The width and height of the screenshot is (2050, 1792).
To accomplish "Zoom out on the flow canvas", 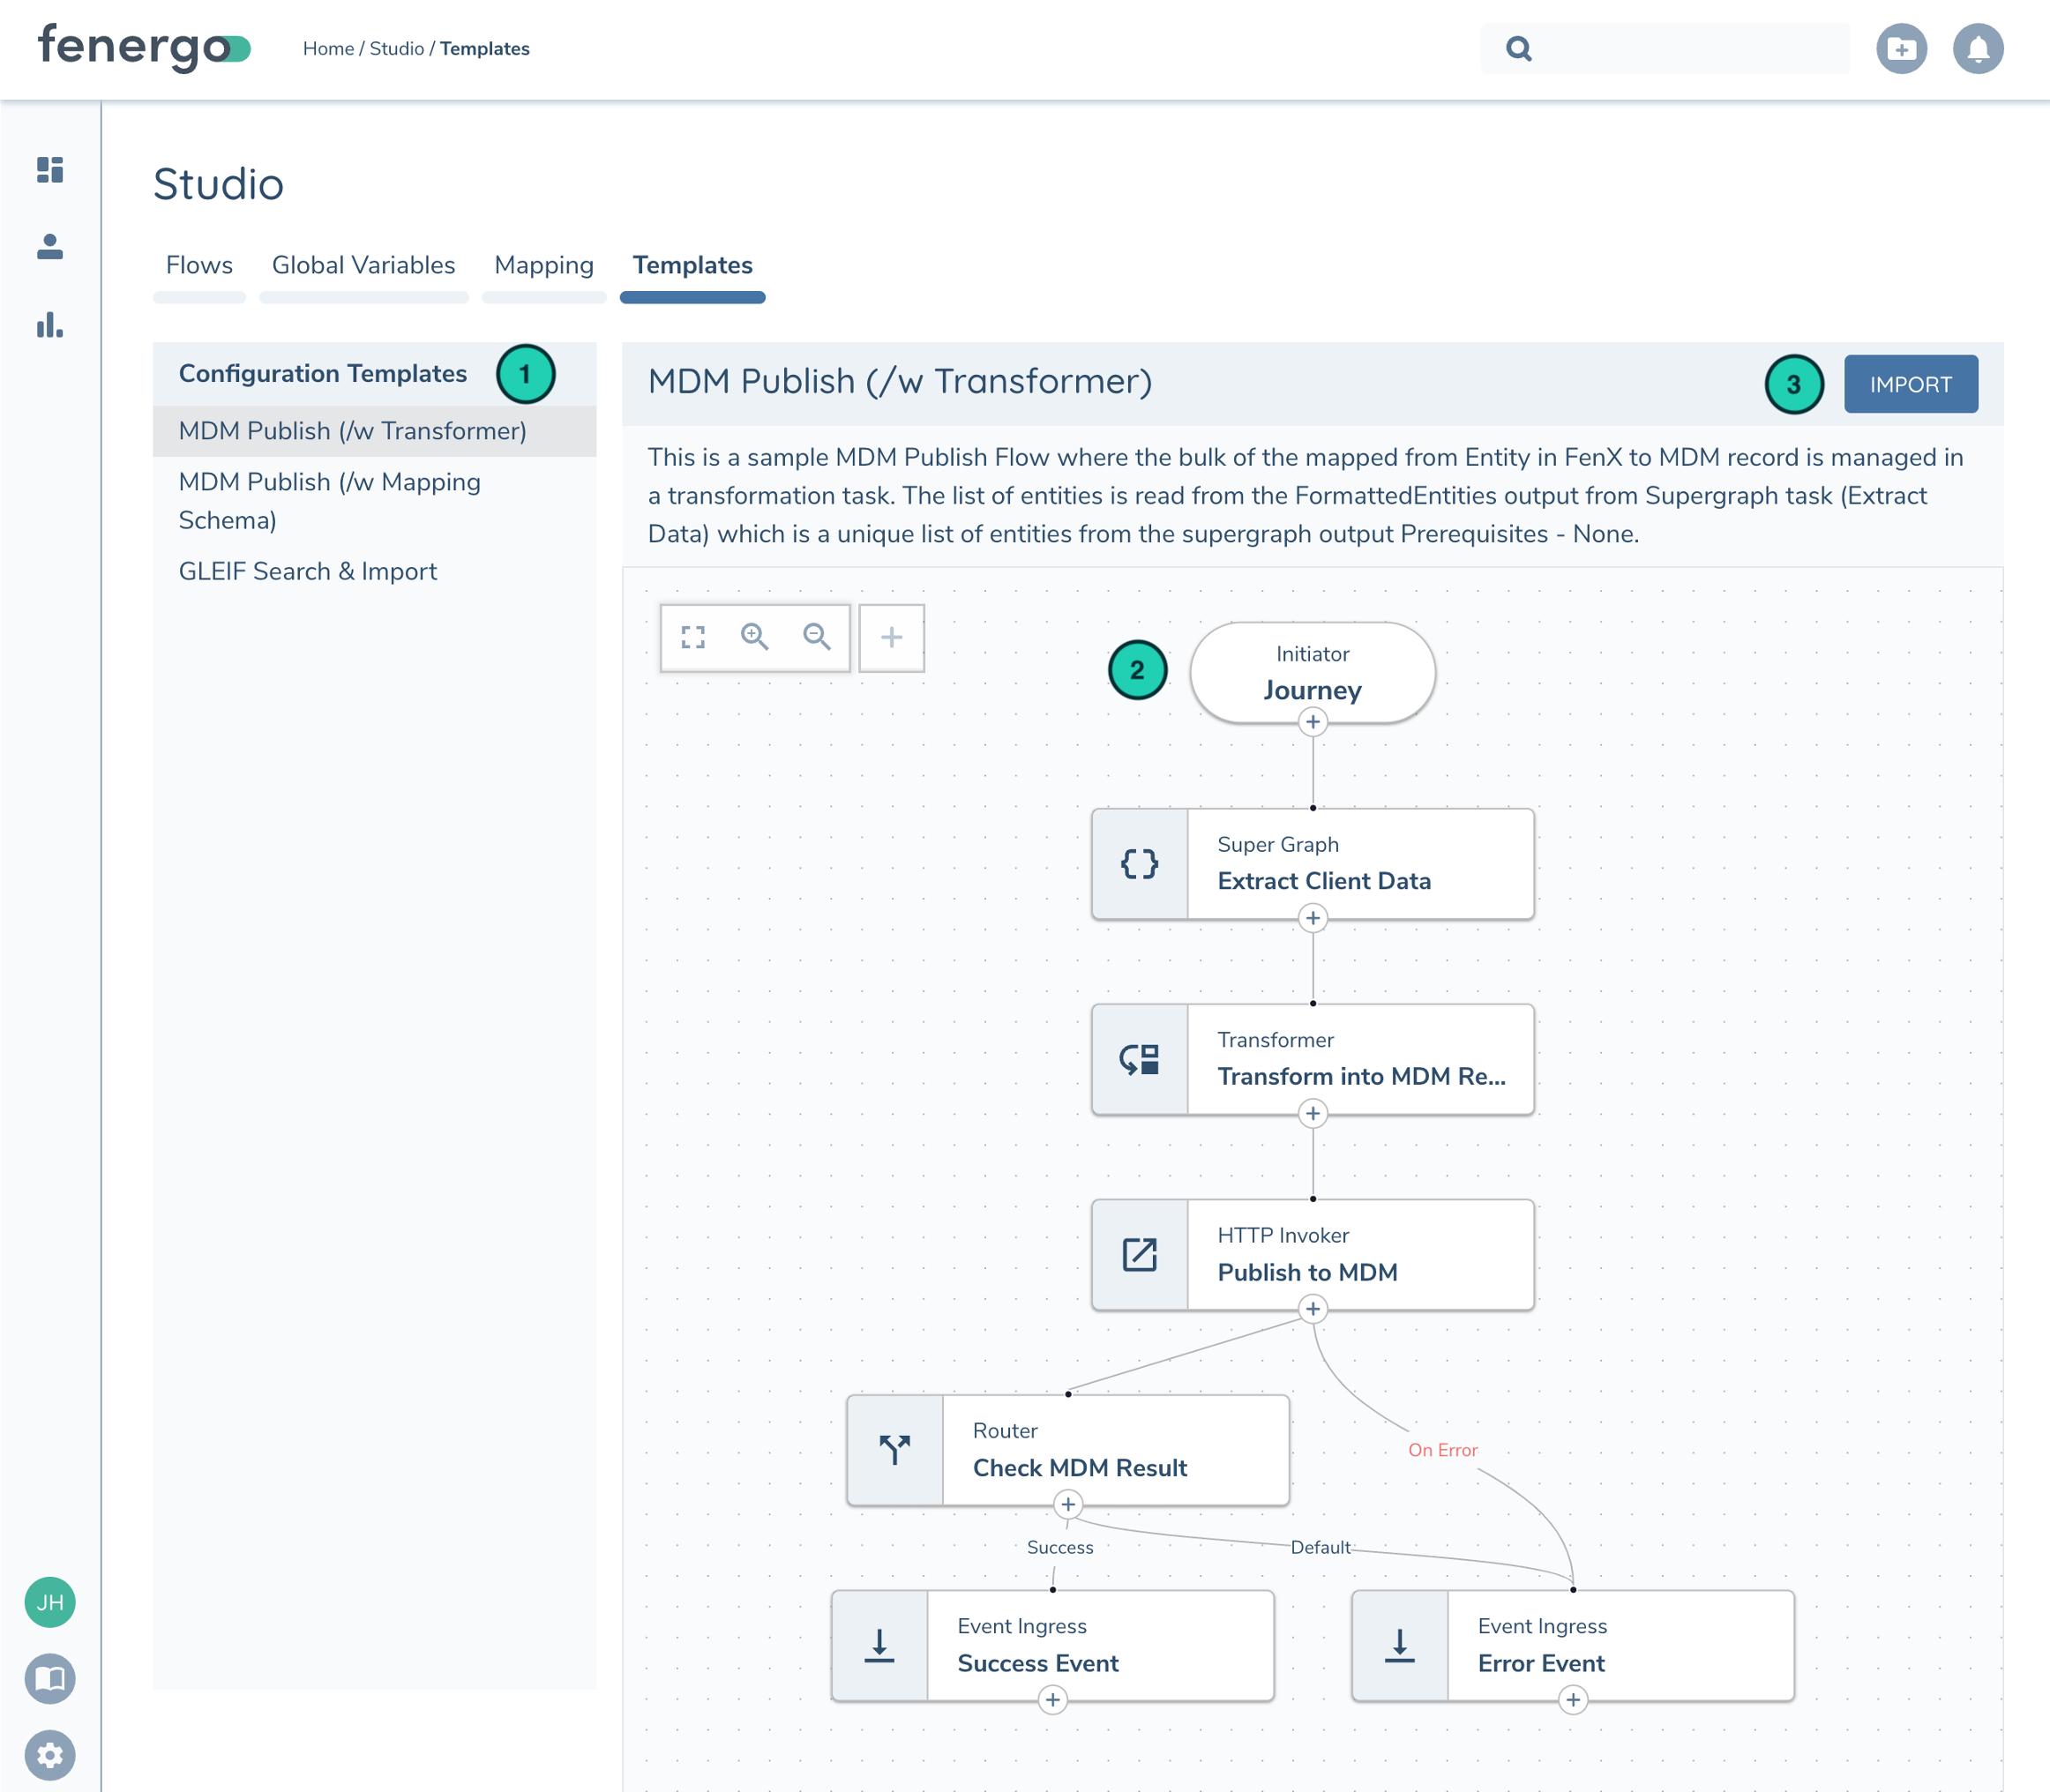I will point(817,637).
